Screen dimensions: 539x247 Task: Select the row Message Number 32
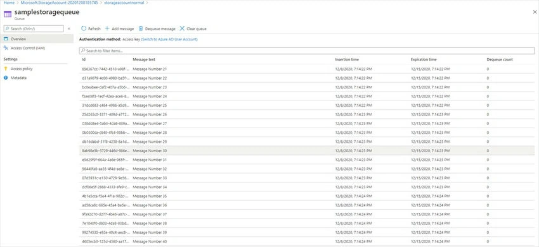(x=307, y=169)
